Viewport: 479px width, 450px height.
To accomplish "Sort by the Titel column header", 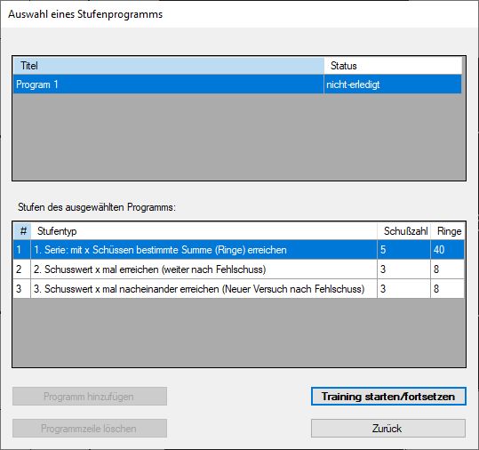I will (168, 66).
